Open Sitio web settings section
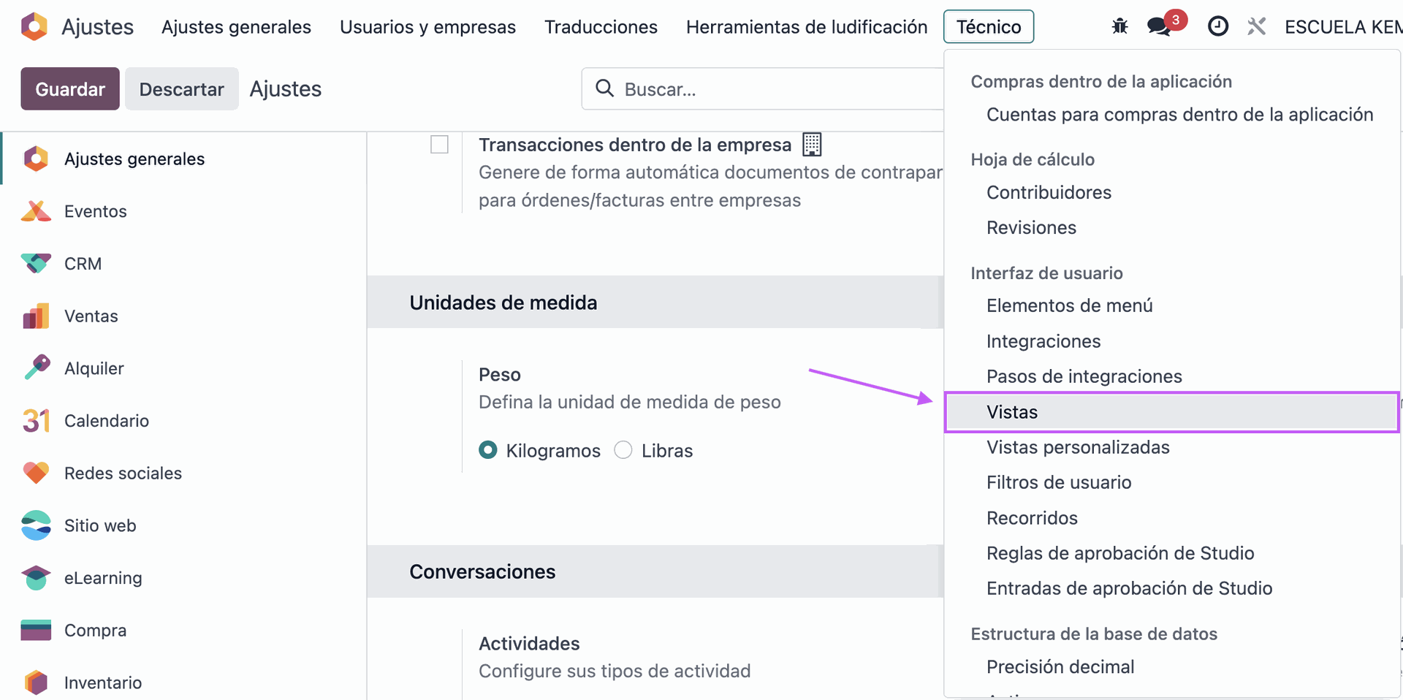Screen dimensions: 1403x700 click(x=100, y=525)
